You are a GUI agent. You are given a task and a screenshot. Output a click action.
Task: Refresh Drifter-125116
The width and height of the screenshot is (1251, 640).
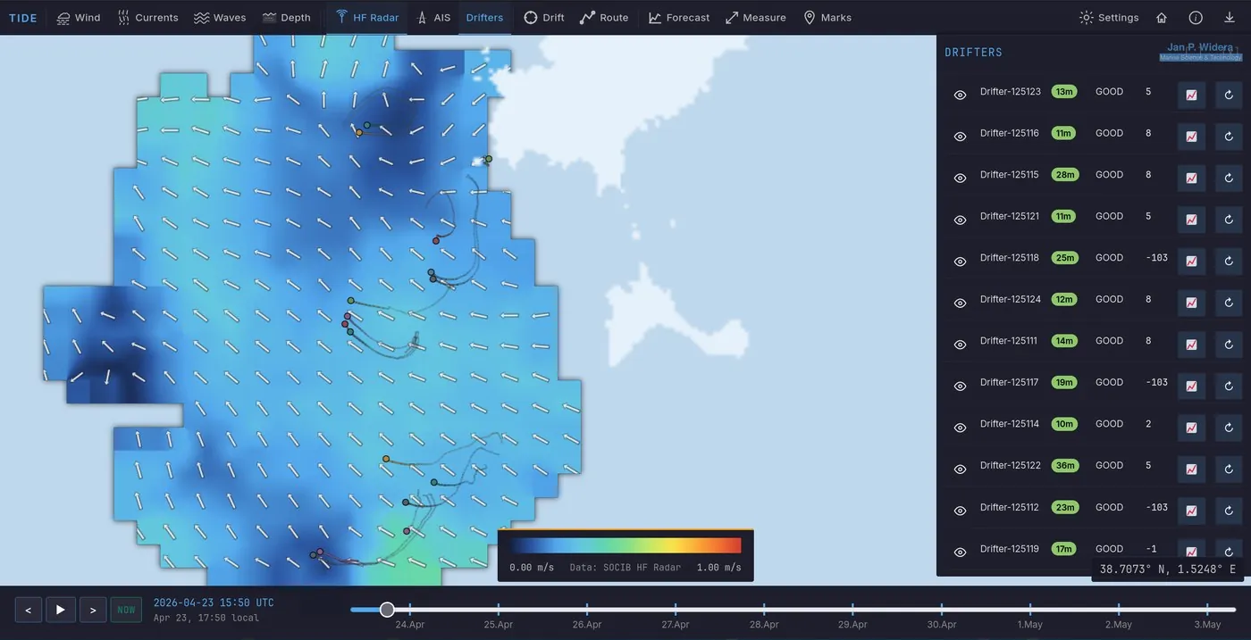[x=1229, y=137]
